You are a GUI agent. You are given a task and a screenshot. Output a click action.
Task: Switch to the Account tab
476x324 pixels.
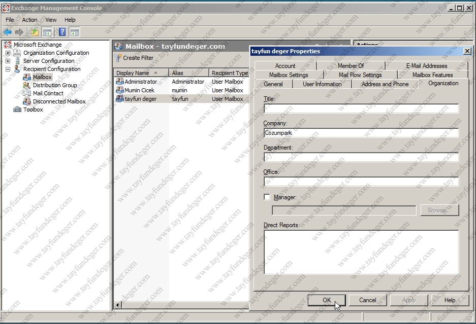point(285,66)
